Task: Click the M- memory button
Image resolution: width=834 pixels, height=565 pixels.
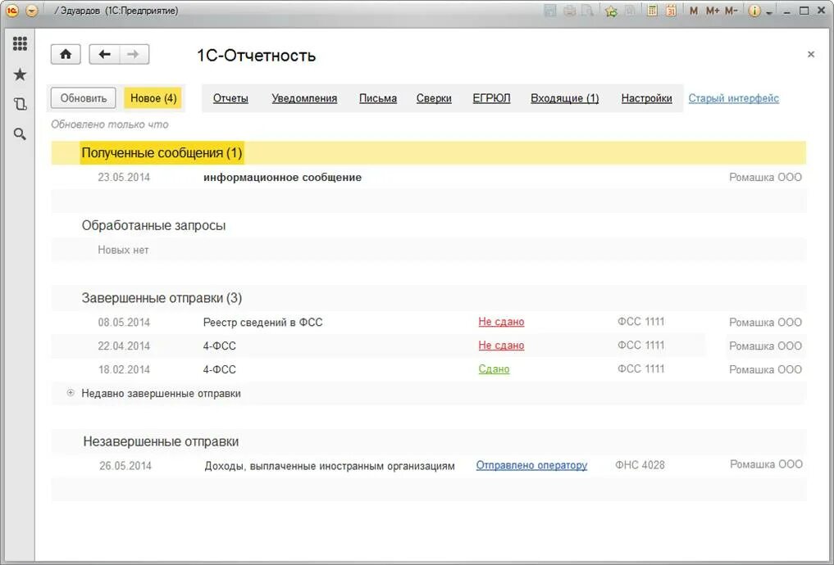Action: 731,10
